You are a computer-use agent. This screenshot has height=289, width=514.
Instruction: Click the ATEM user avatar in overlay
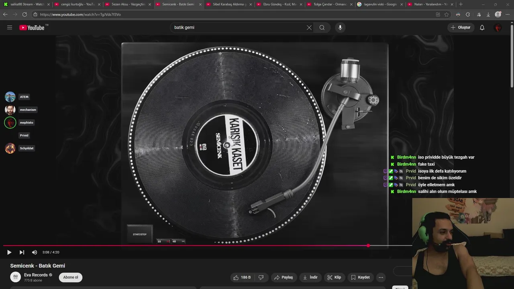[10, 97]
